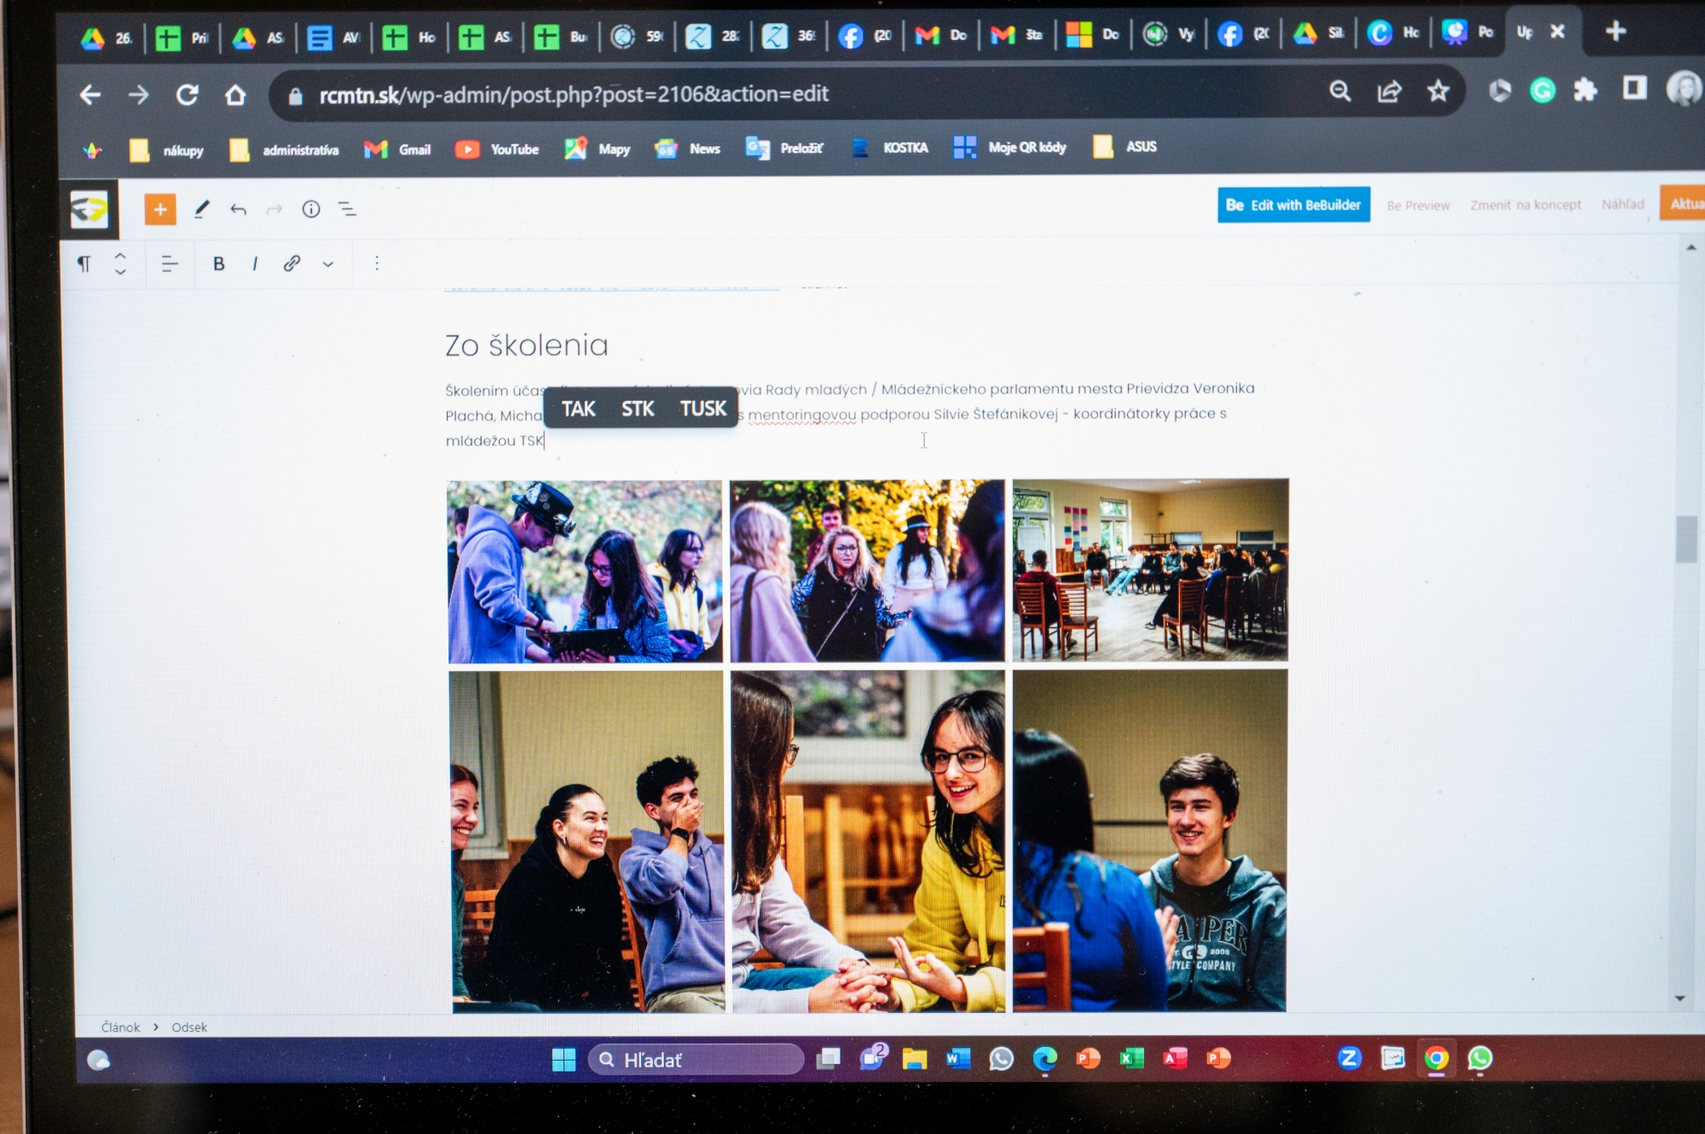Select the classroom circle group photo

[1150, 570]
